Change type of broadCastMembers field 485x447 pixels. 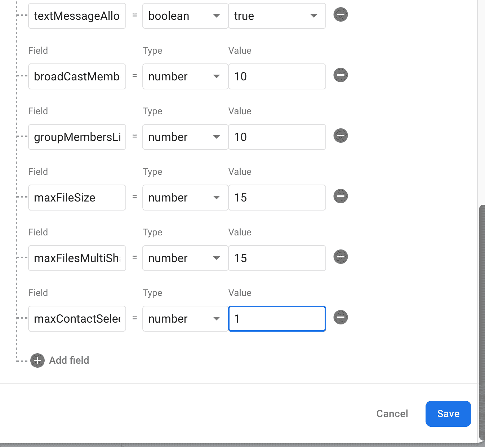coord(185,76)
